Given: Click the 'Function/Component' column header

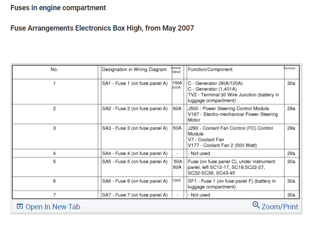Looking at the screenshot, I should (x=210, y=69).
